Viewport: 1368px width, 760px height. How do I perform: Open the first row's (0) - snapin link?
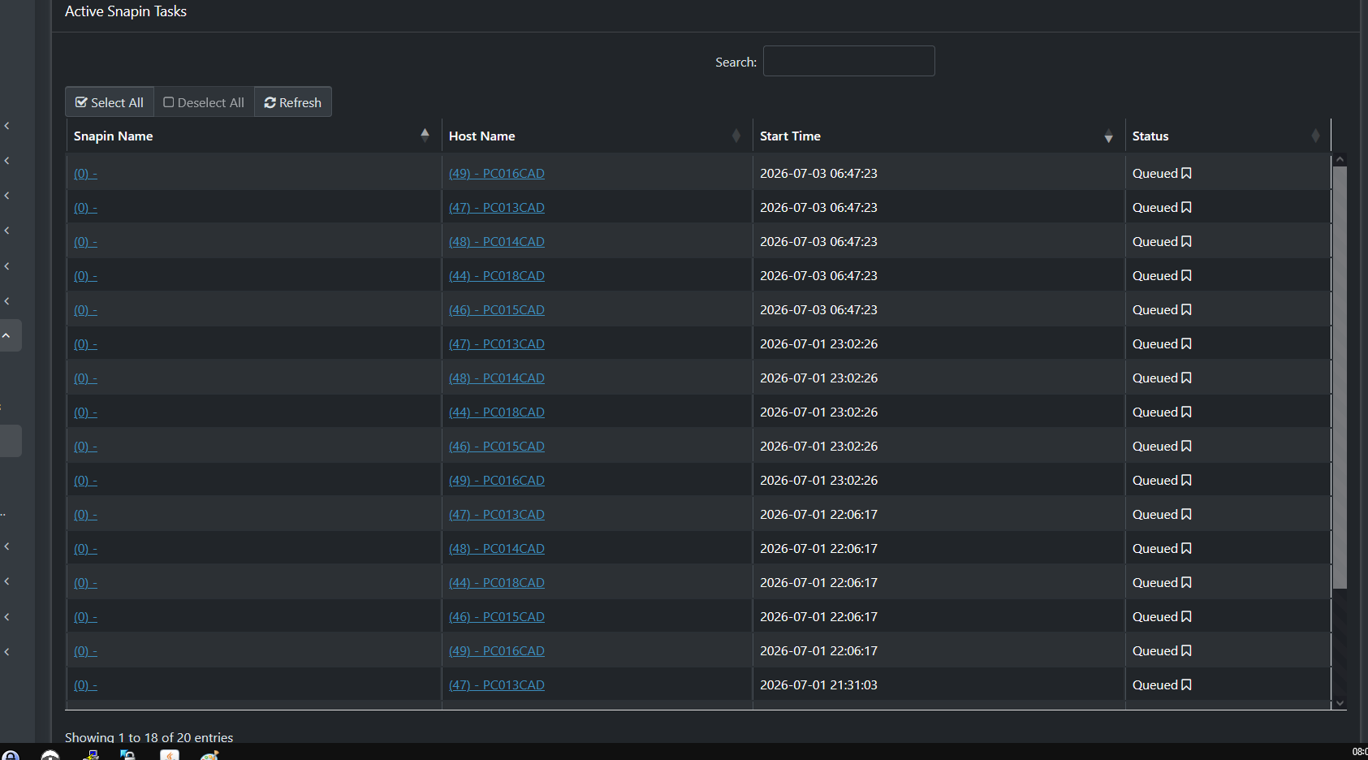coord(85,173)
